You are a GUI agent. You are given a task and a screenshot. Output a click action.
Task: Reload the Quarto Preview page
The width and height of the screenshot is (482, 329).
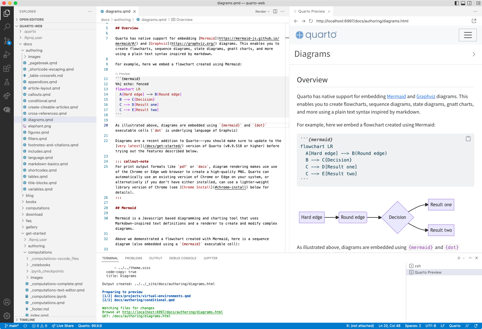tap(311, 21)
